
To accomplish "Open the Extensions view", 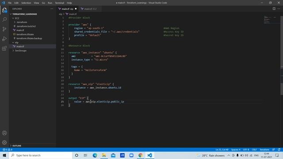I will pos(4,48).
